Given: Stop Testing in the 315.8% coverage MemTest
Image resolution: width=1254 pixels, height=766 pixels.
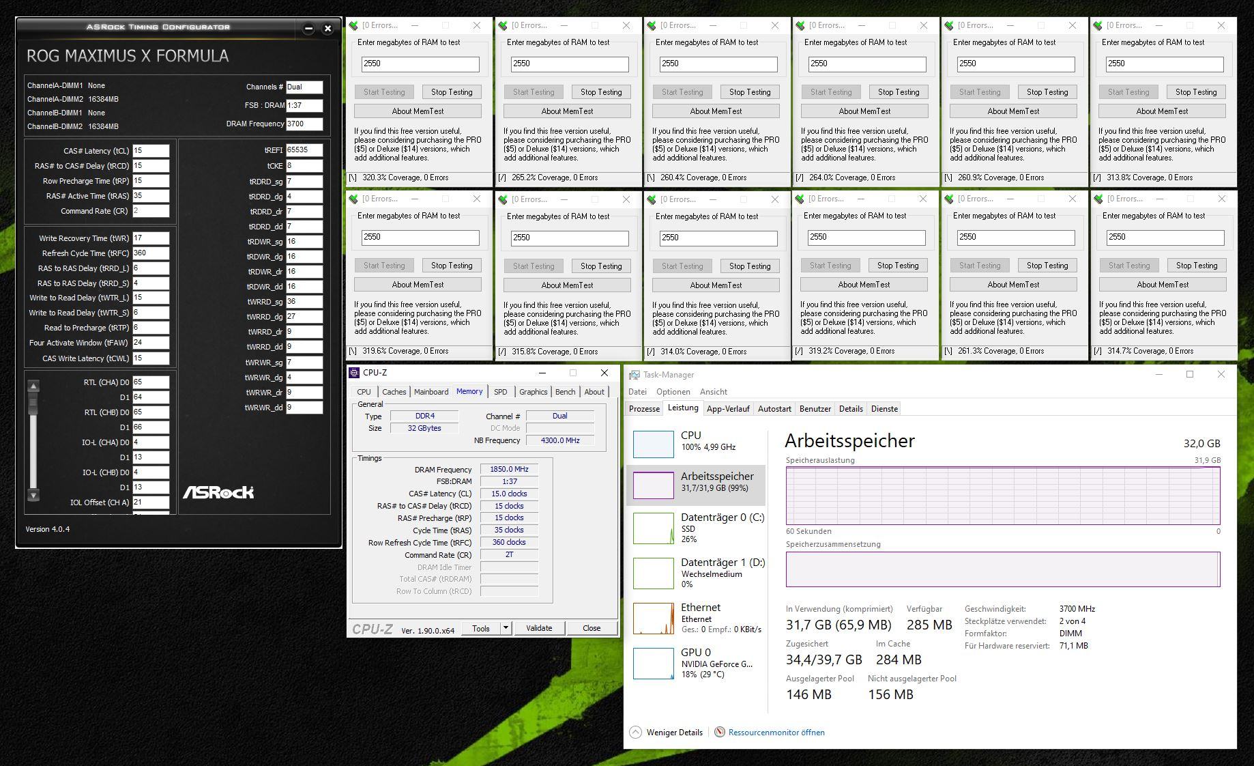Looking at the screenshot, I should coord(601,266).
